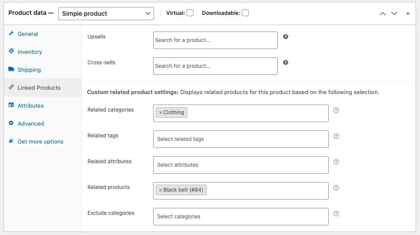This screenshot has height=235, width=420.
Task: Show help for Related attributes
Action: 336,162
